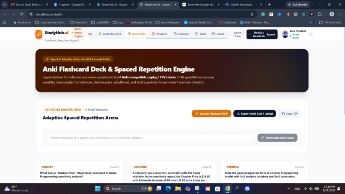Copy TSV to clipboard

[289, 113]
